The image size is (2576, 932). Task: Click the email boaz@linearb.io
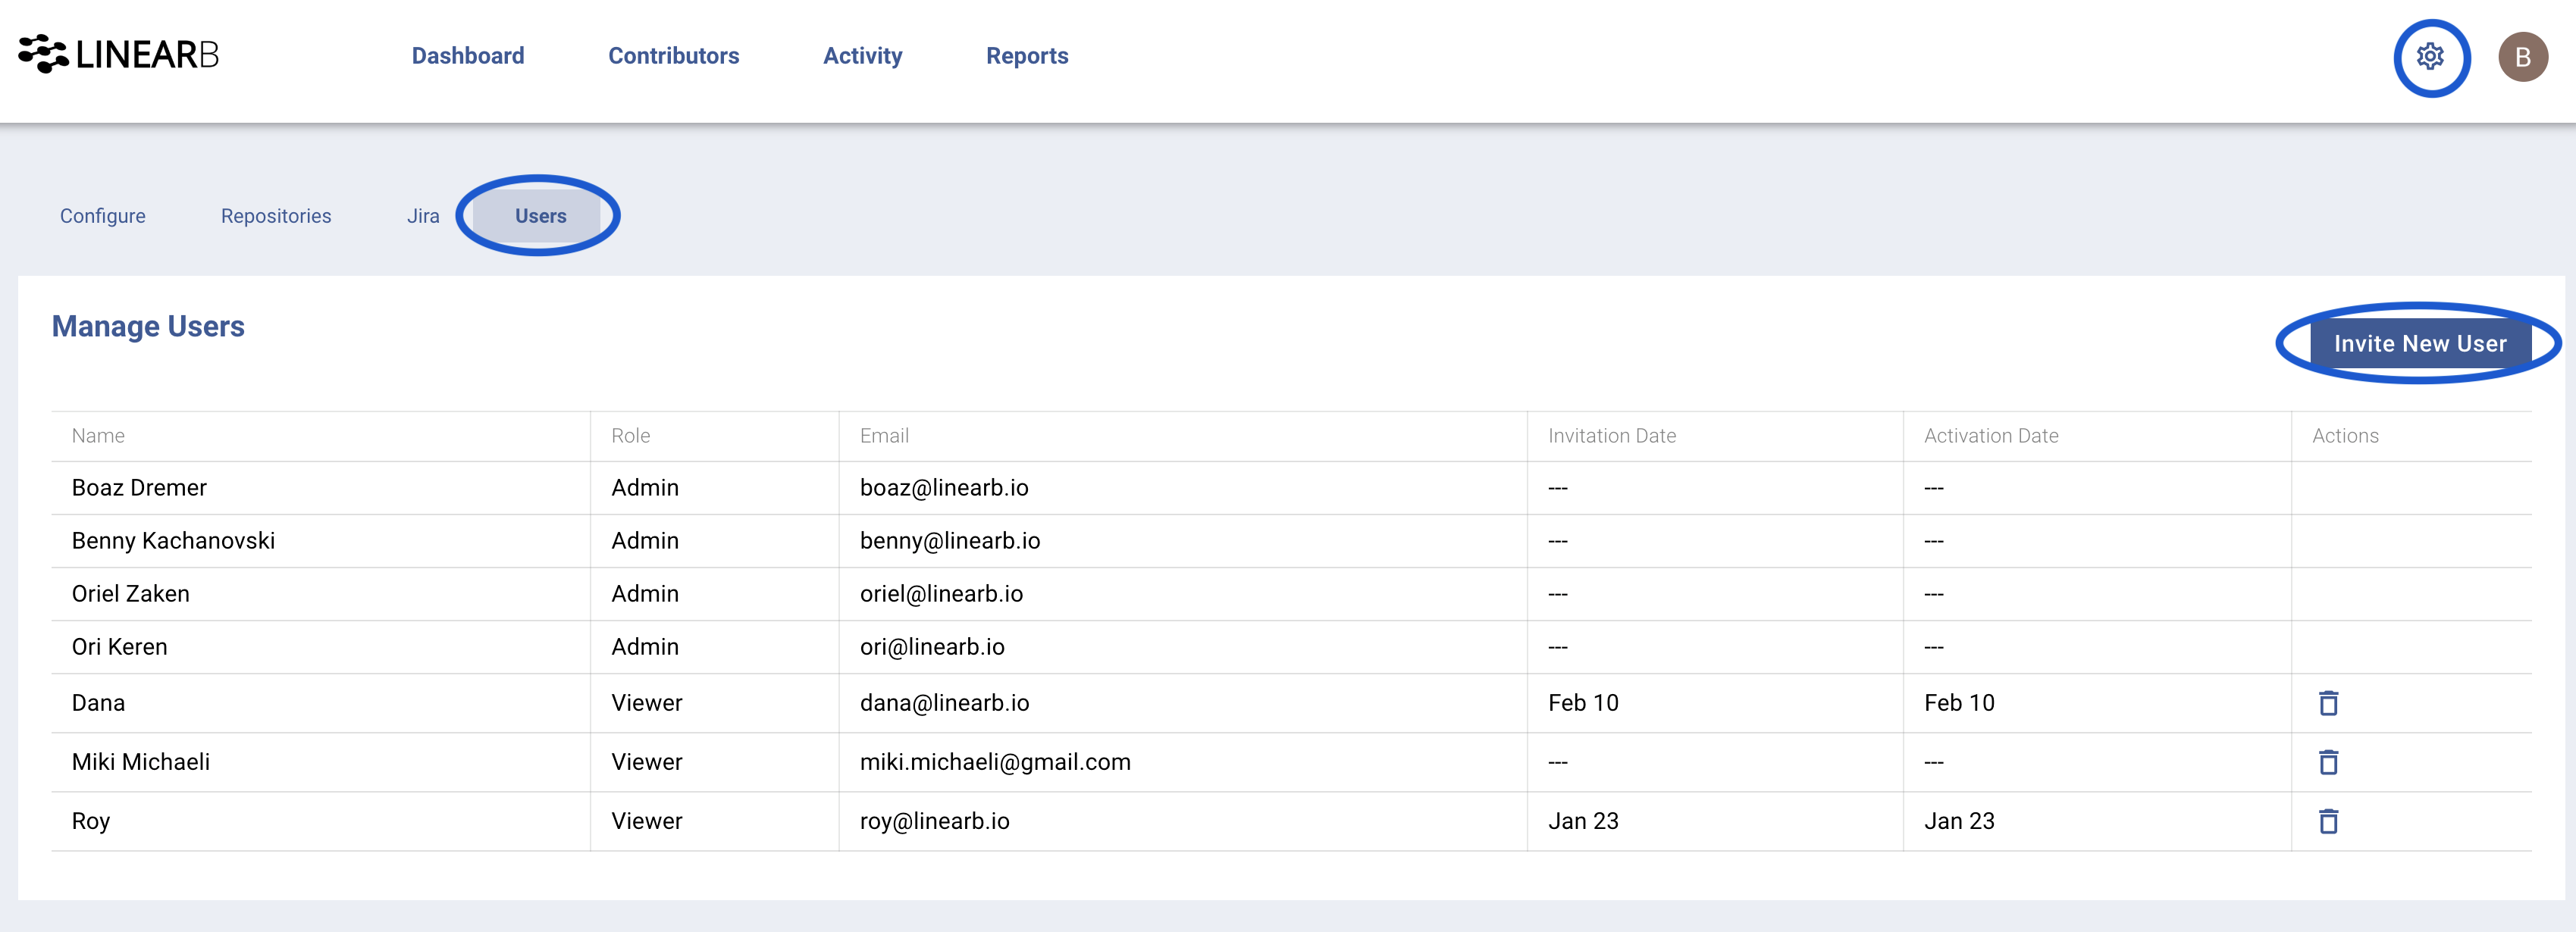[944, 488]
